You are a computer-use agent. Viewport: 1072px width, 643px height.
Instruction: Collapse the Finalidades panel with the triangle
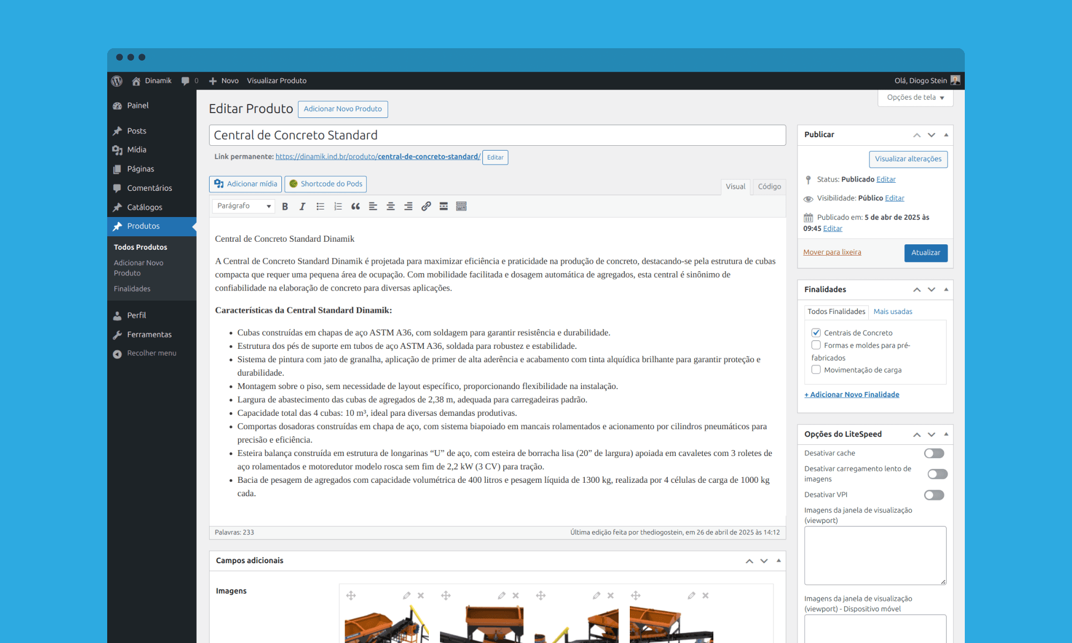point(946,289)
